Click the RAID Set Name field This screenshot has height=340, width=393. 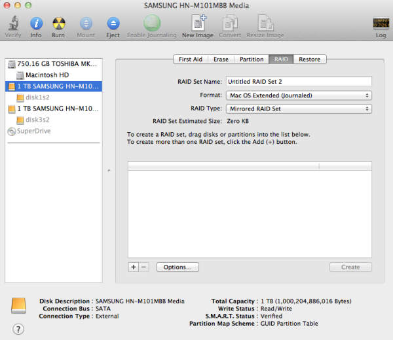click(299, 81)
